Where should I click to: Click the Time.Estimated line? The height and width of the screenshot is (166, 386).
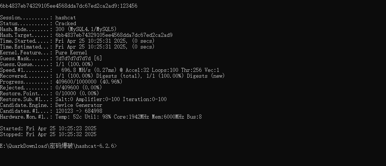77,47
